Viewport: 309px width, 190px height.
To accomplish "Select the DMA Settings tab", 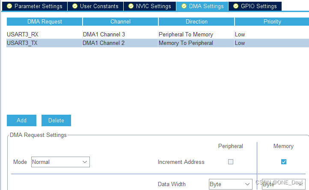I will 202,6.
